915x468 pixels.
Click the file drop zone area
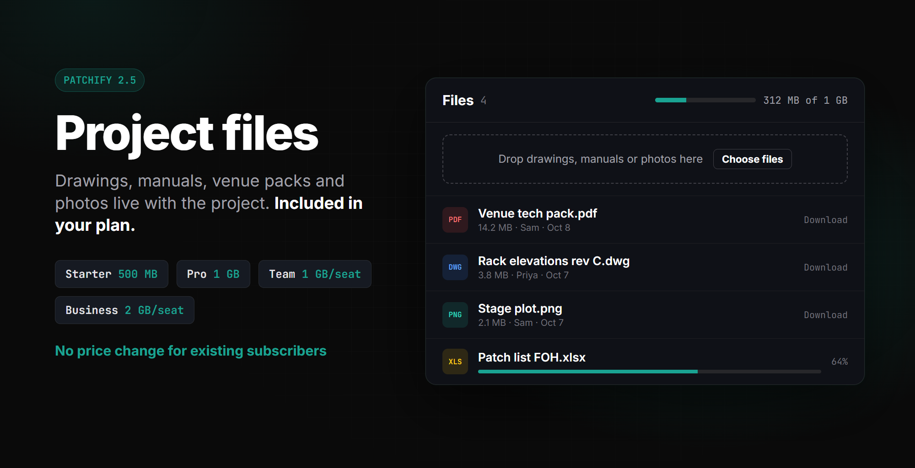pyautogui.click(x=645, y=159)
